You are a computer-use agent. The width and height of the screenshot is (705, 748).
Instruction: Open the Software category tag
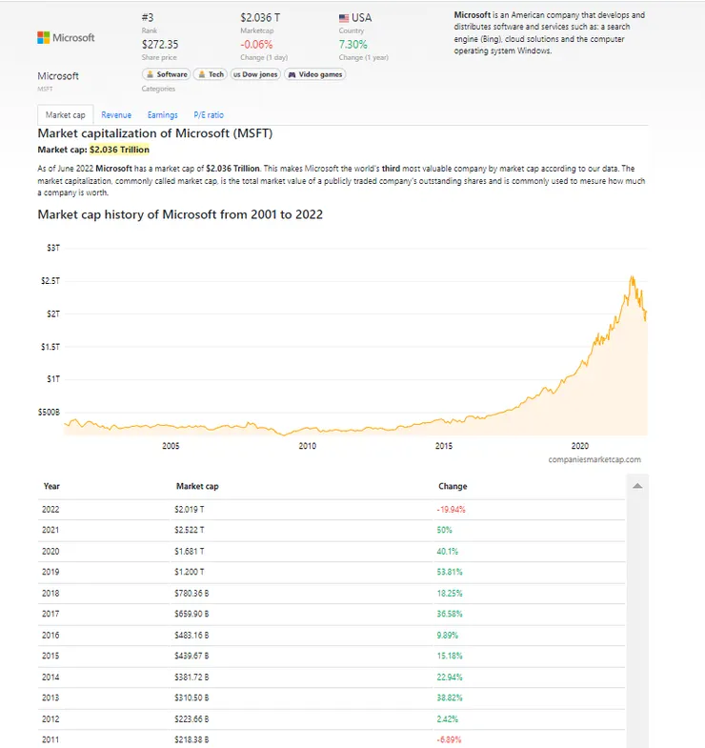pos(166,74)
